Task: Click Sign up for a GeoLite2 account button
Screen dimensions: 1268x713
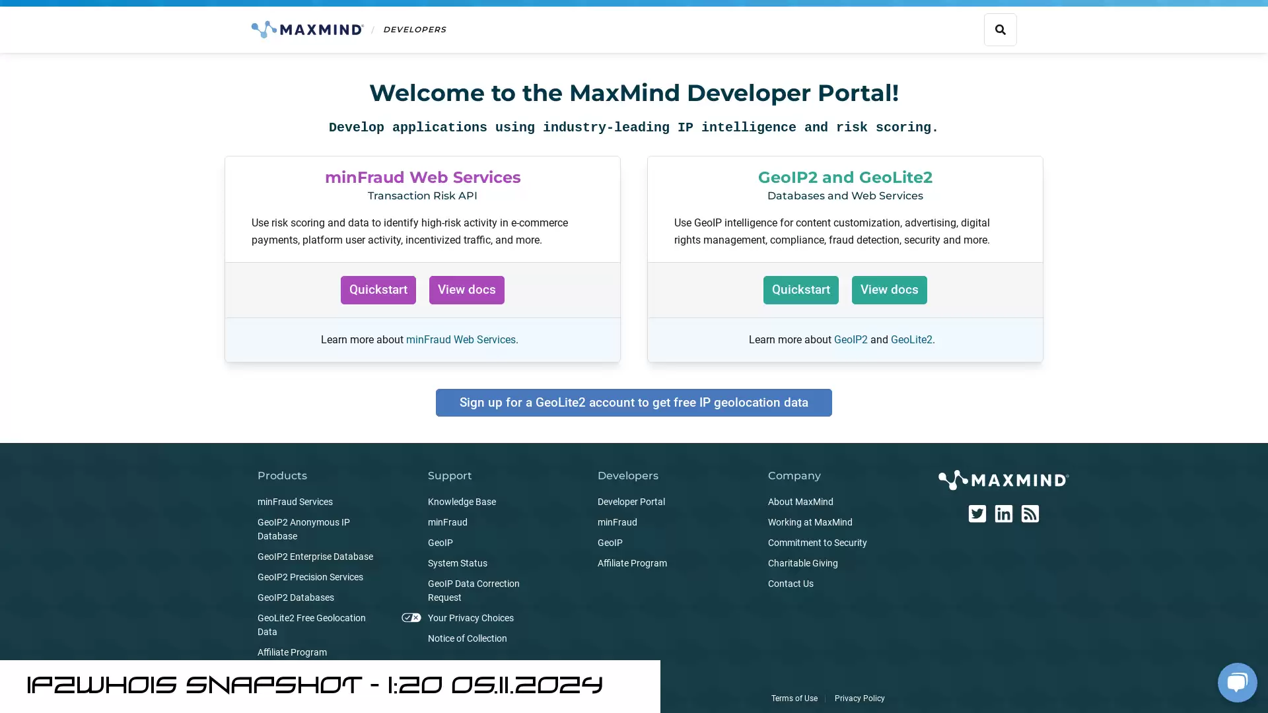Action: [633, 403]
